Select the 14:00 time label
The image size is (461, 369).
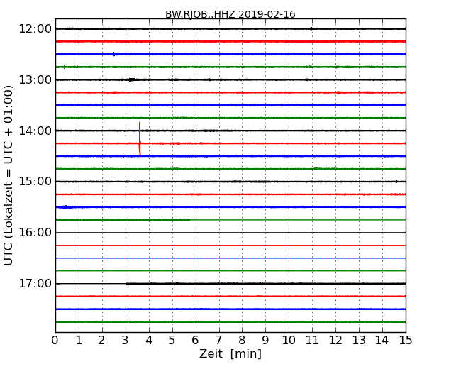(35, 131)
